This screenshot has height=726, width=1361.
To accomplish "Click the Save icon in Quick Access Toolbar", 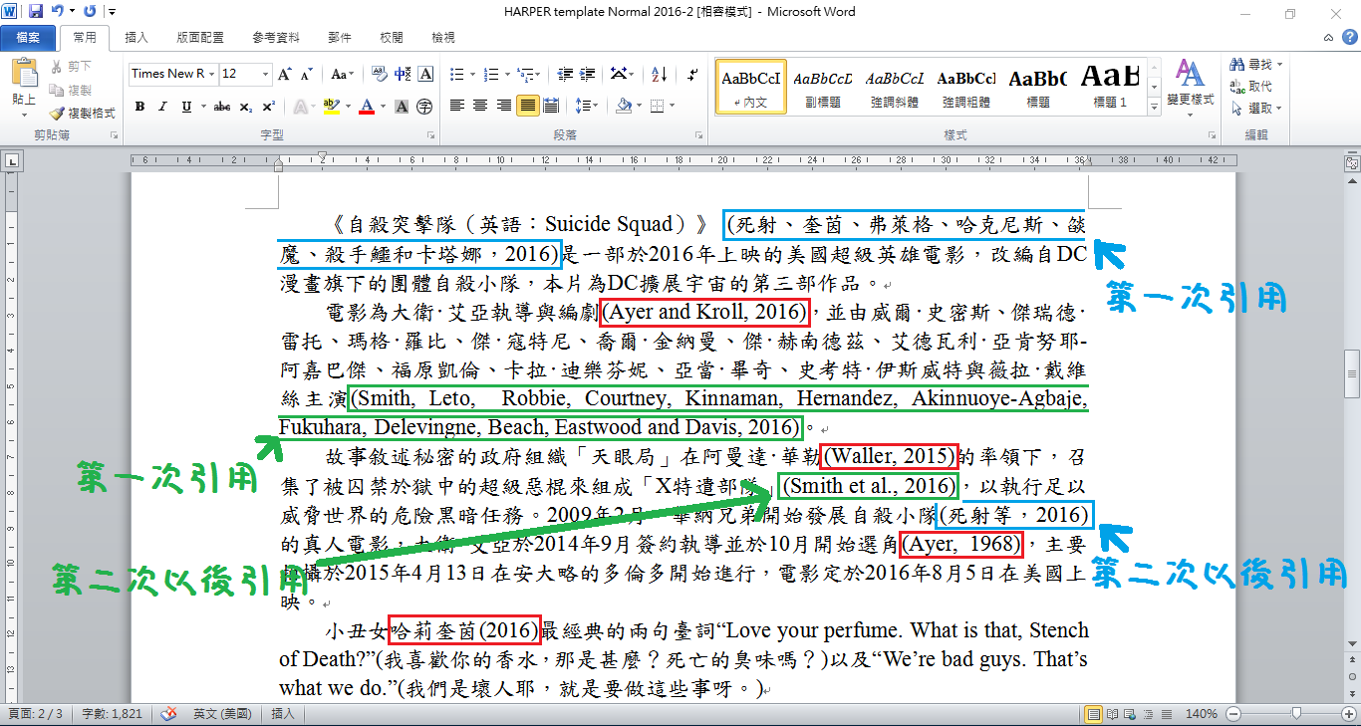I will coord(36,12).
